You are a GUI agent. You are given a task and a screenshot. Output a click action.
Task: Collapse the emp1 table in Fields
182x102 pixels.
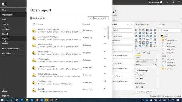(x=159, y=36)
